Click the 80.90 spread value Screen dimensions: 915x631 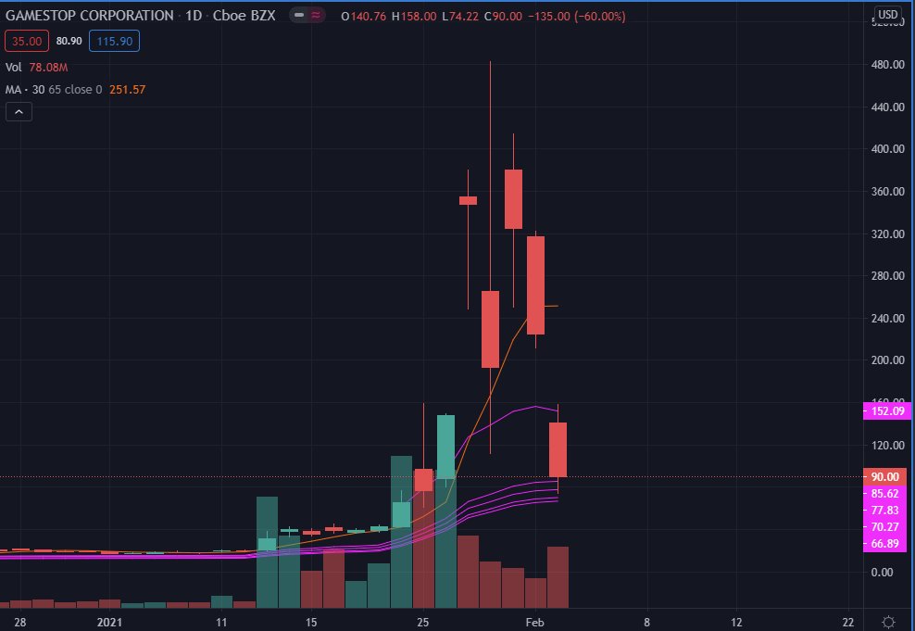point(69,41)
